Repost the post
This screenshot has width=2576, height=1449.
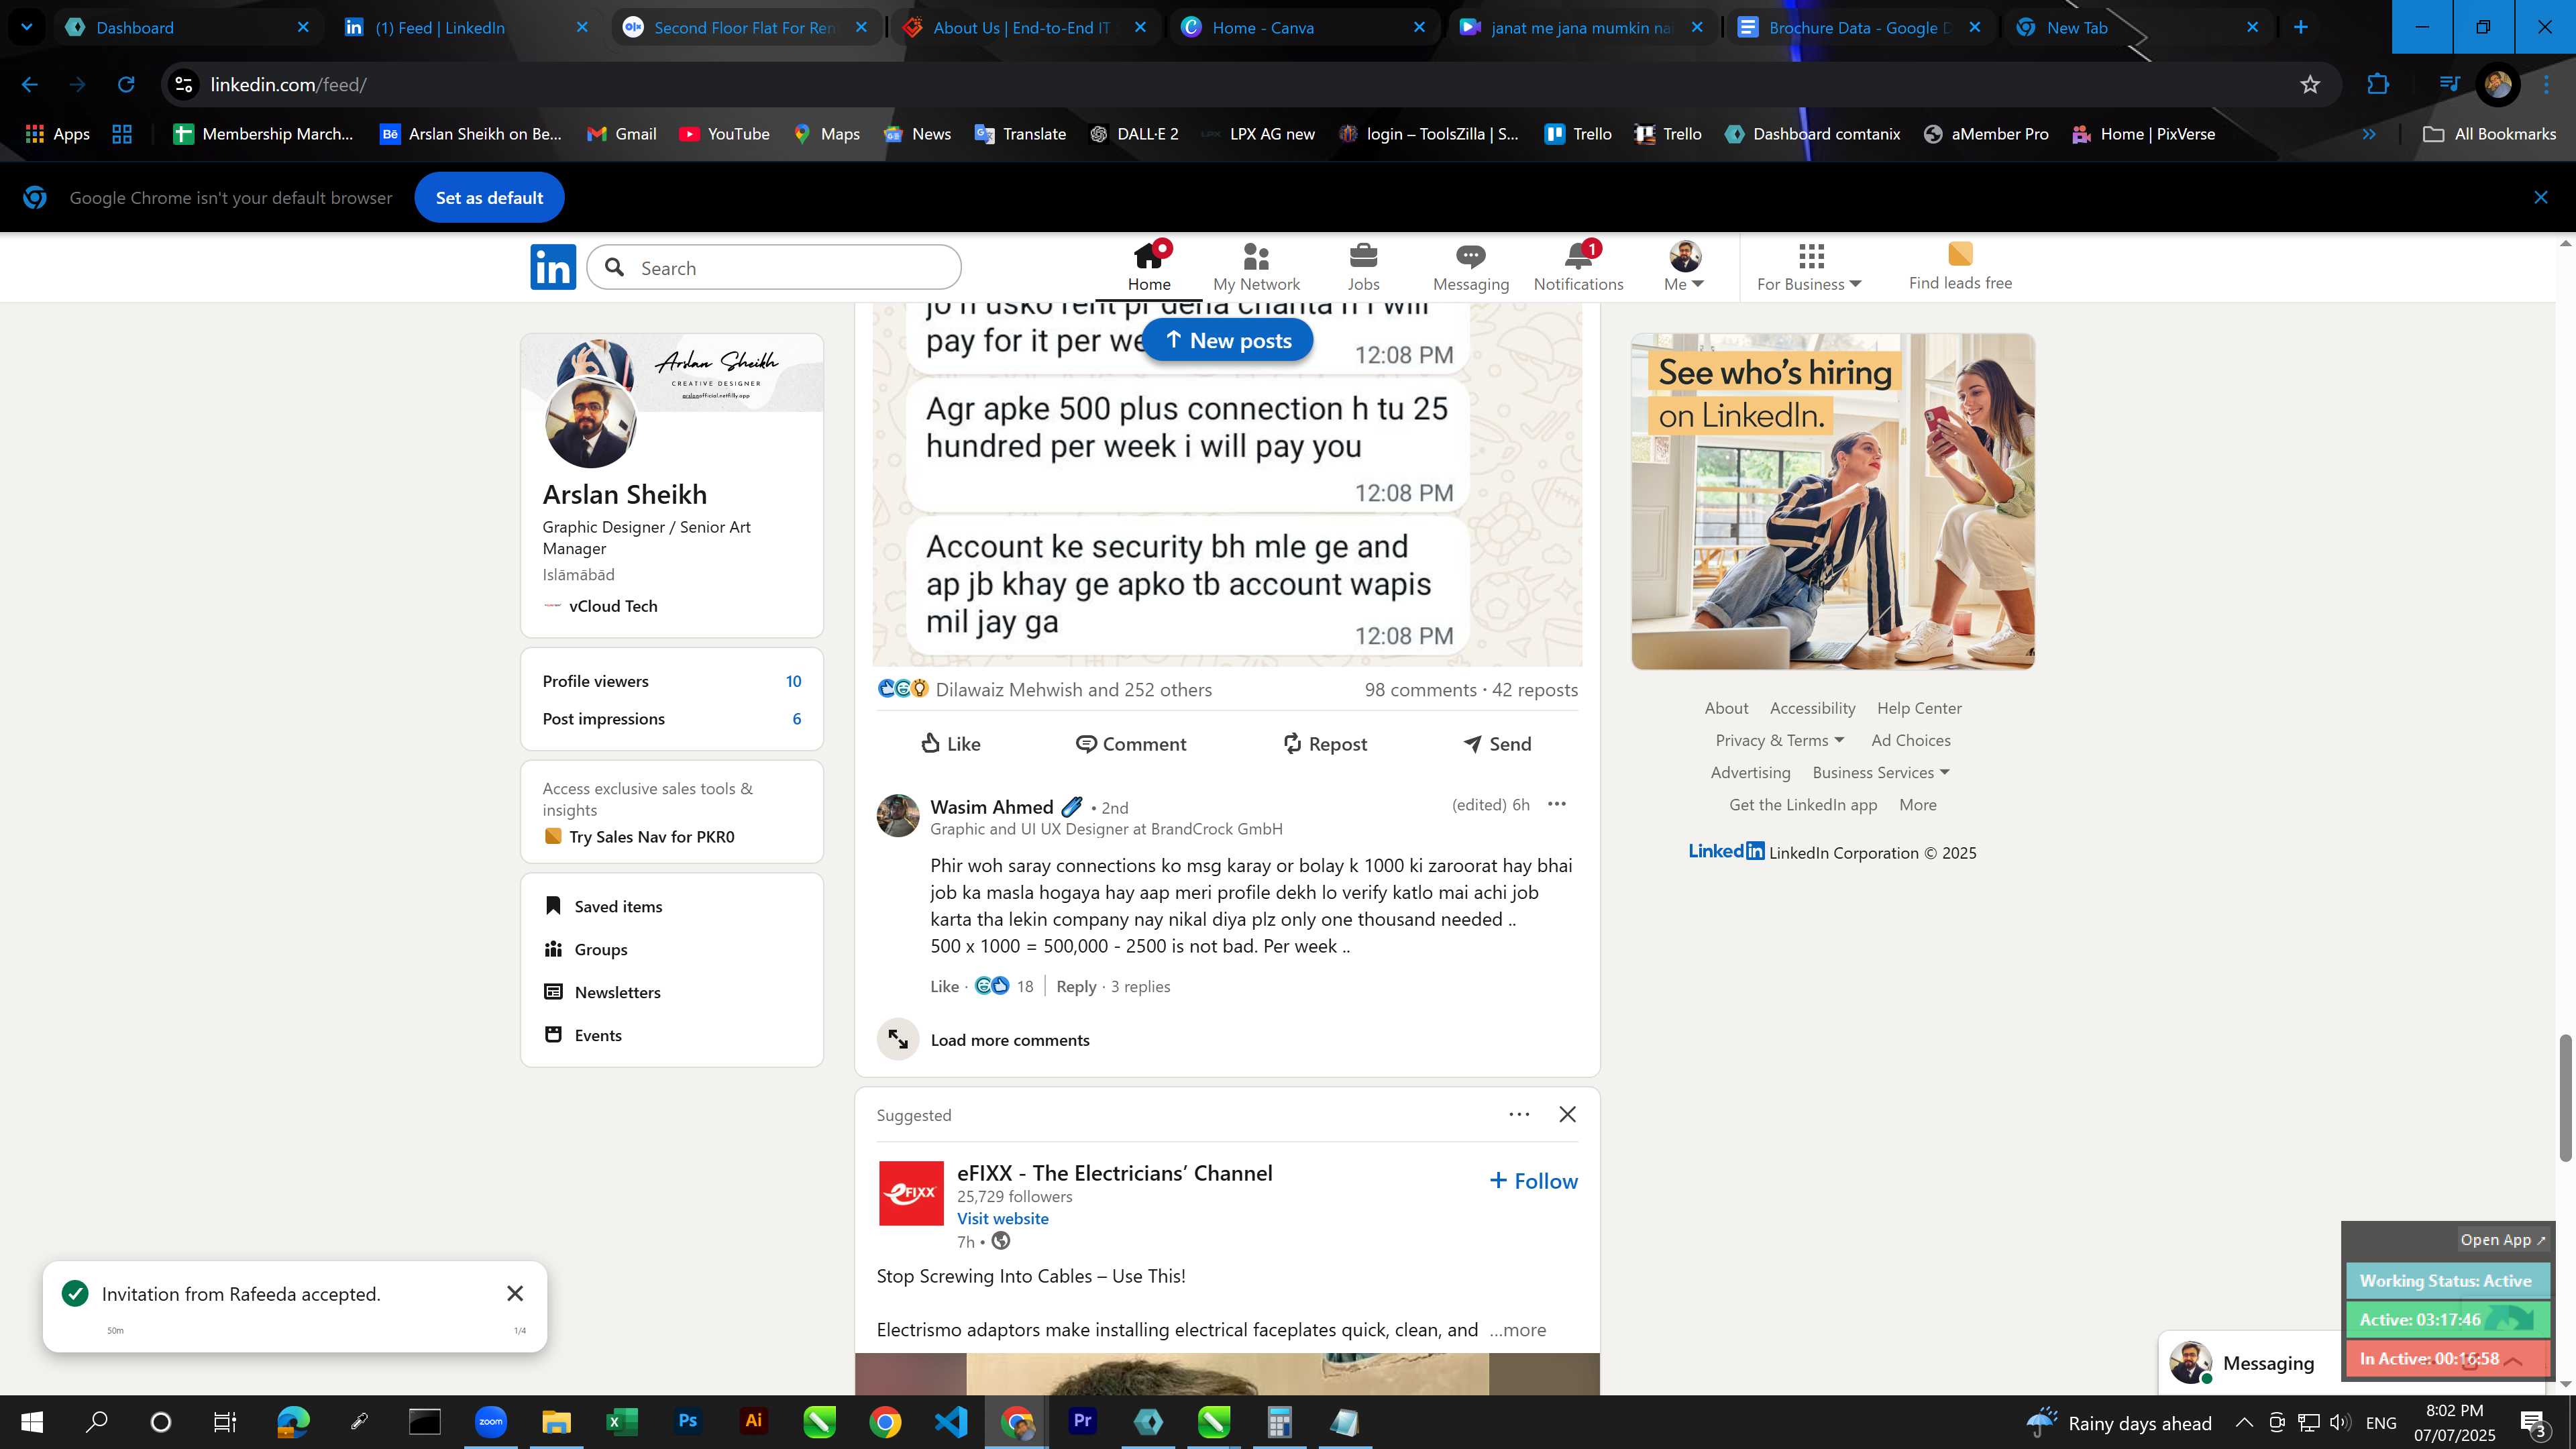[1325, 744]
